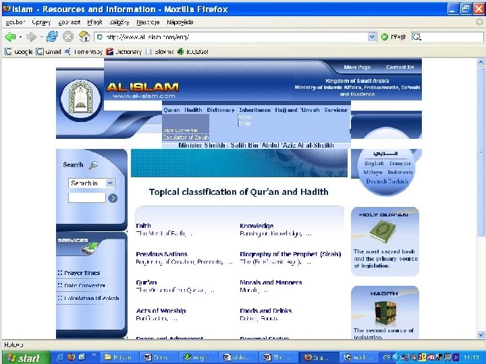Open the Torrentspy bookmark

(x=84, y=52)
